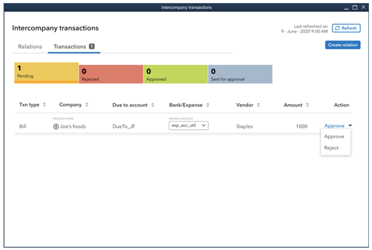
Task: Sort by the Txn type column icon
Action: (44, 105)
